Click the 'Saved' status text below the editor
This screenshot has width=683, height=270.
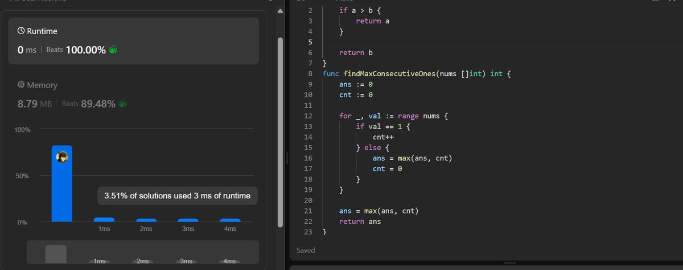point(306,250)
